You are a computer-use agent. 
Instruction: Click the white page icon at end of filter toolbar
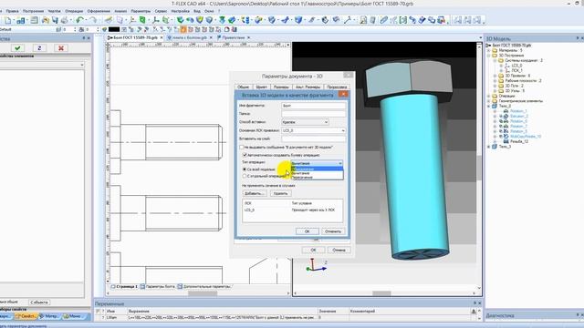(x=226, y=29)
